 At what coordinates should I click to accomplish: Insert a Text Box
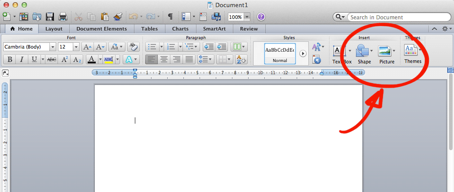342,54
